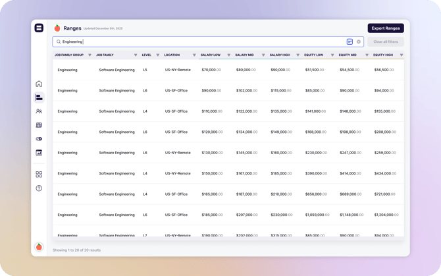
Task: Open Salary High column filter
Action: pyautogui.click(x=298, y=55)
